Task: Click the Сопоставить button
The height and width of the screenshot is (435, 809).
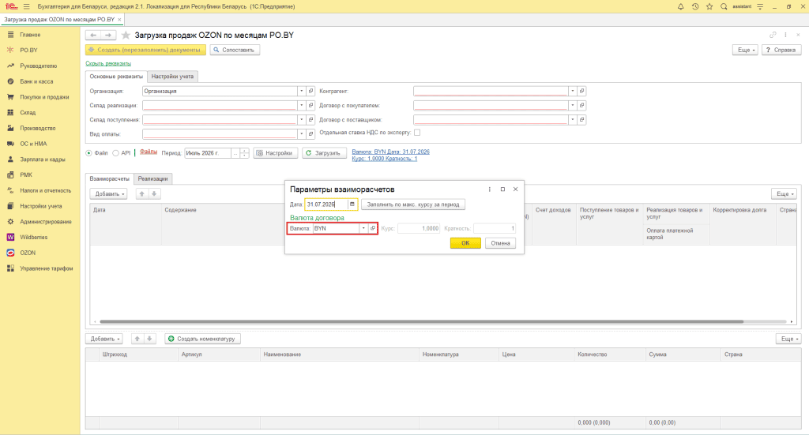Action: (234, 50)
